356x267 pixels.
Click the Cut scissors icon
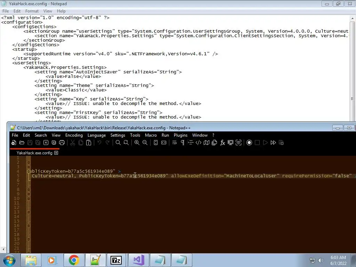(x=72, y=143)
